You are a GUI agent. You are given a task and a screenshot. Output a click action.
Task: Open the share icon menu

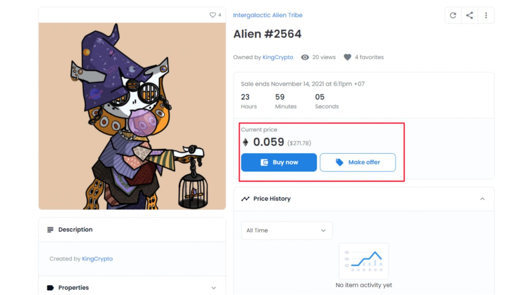pos(469,15)
